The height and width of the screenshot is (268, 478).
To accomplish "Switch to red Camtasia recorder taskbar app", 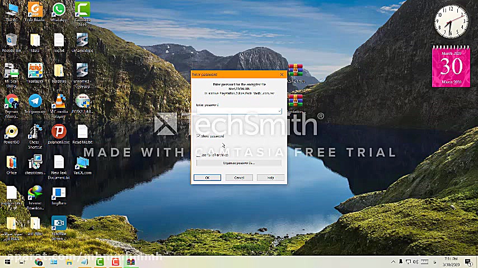I will (115, 262).
